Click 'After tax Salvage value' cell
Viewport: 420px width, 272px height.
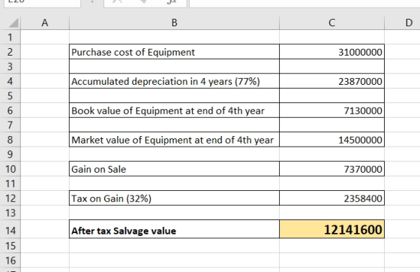point(174,229)
